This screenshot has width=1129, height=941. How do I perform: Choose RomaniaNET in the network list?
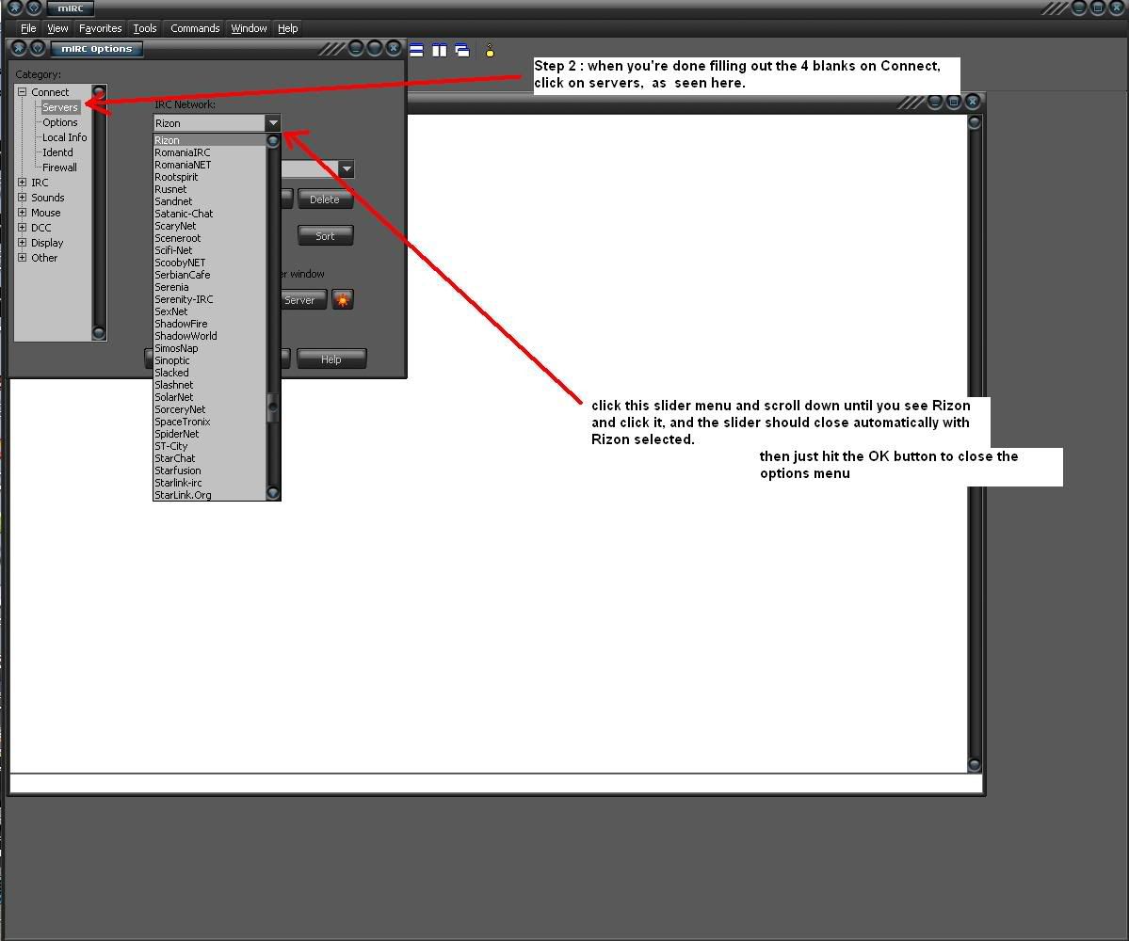(x=210, y=165)
